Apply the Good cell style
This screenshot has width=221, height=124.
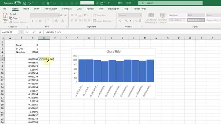tap(213, 15)
